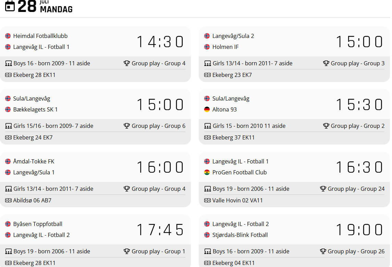Open the Bækkelagets SK 1 team link
392x267 pixels.
point(35,109)
